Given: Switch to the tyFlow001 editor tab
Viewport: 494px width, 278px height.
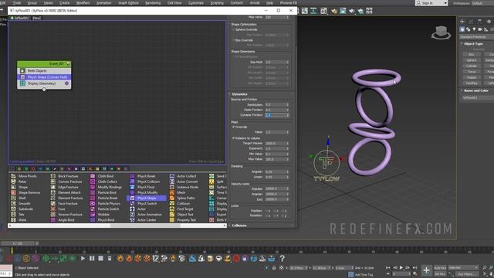Looking at the screenshot, I should pyautogui.click(x=20, y=18).
